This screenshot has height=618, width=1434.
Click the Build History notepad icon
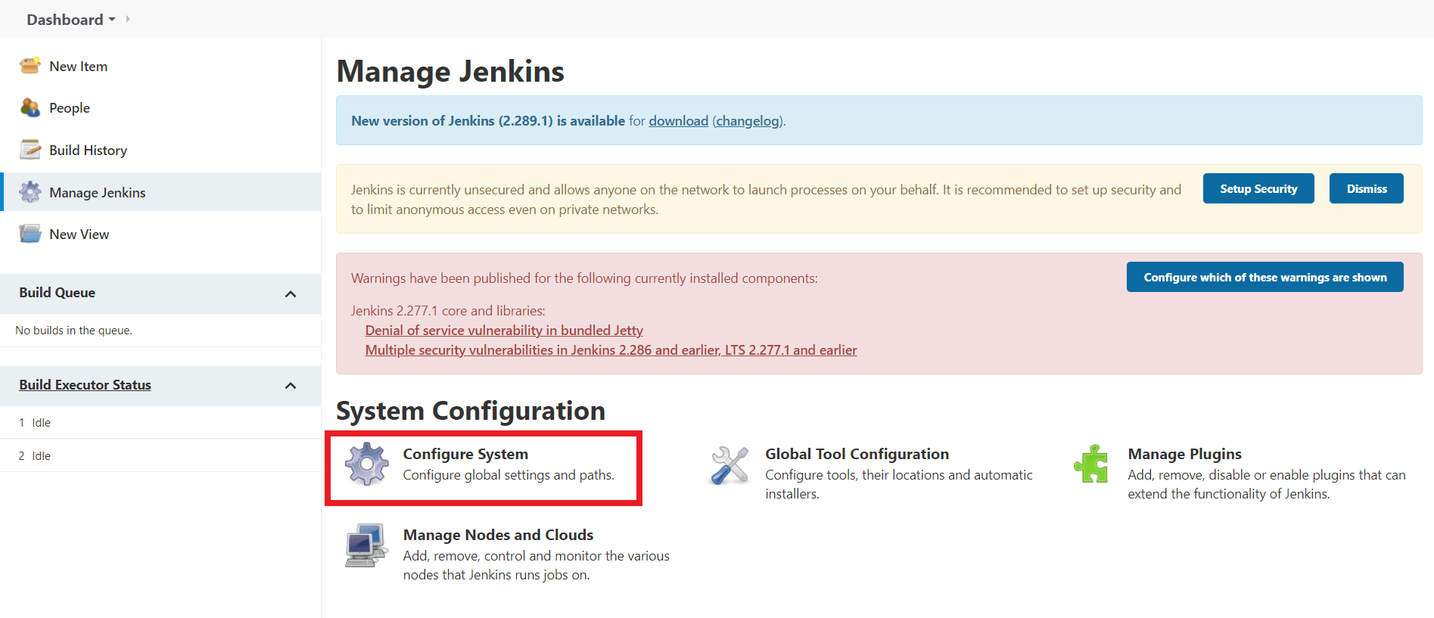click(30, 150)
